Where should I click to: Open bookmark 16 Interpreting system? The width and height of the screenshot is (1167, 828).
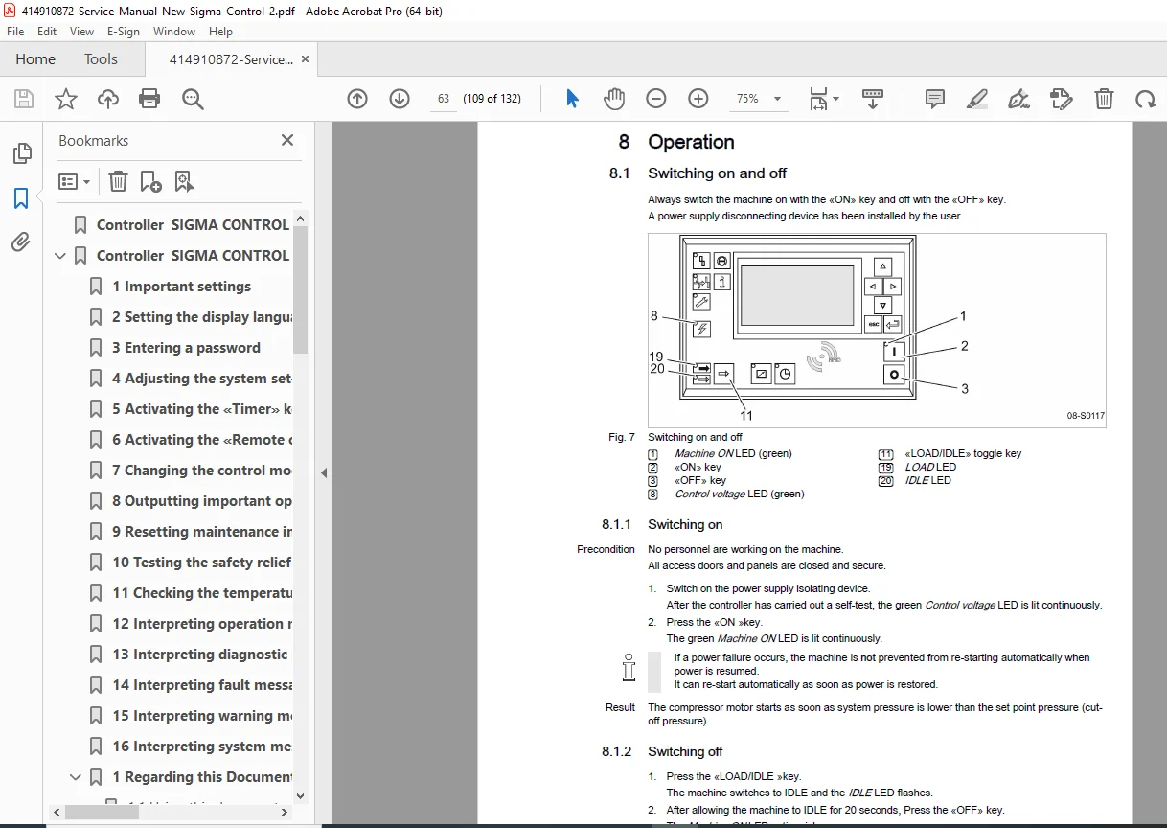[201, 747]
